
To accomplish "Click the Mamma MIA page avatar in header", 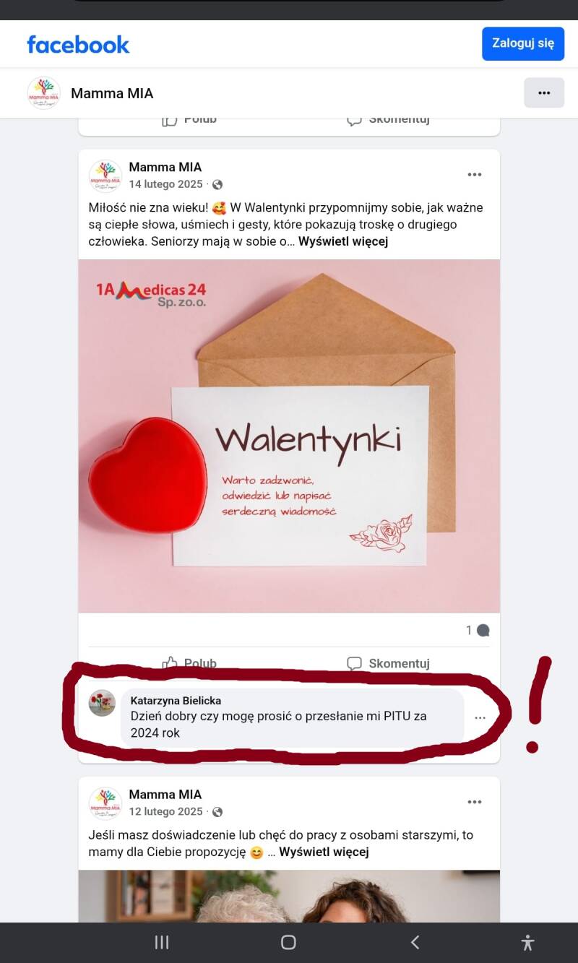I will coord(43,93).
